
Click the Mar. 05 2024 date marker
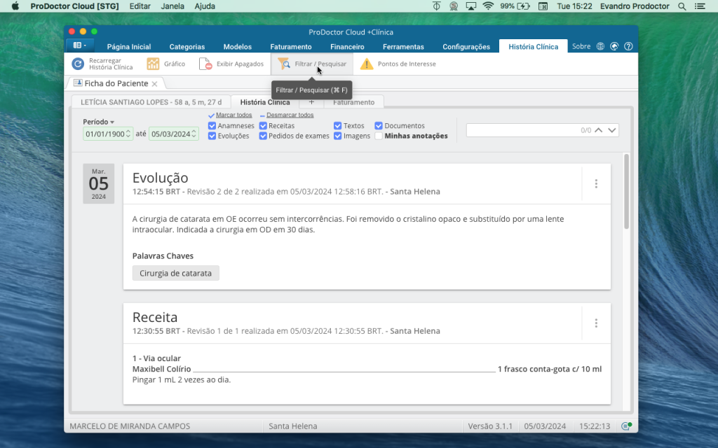coord(98,184)
